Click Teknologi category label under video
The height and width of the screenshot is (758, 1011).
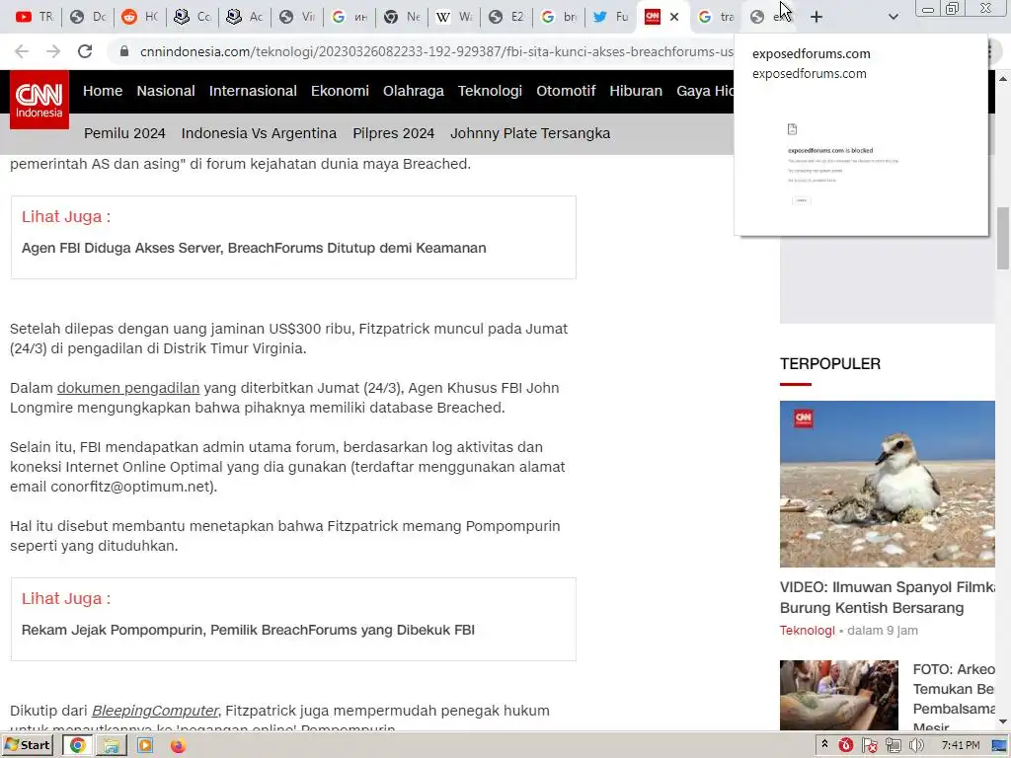pyautogui.click(x=807, y=631)
